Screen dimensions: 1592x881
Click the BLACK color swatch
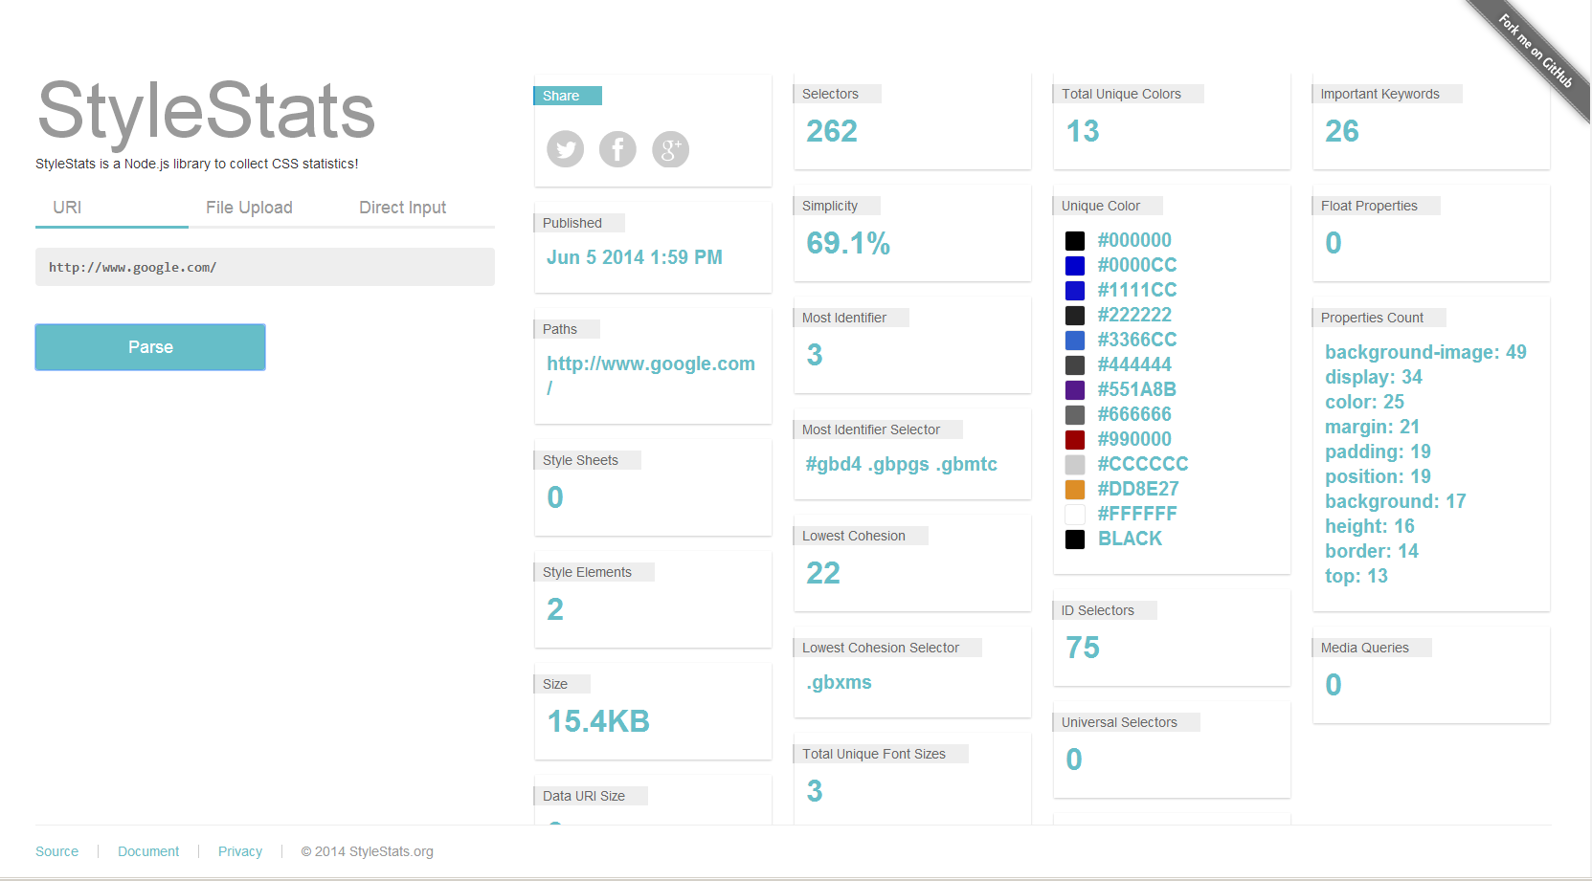[x=1075, y=540]
